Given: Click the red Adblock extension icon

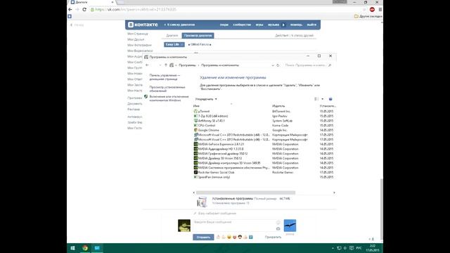Looking at the screenshot, I should [x=372, y=9].
